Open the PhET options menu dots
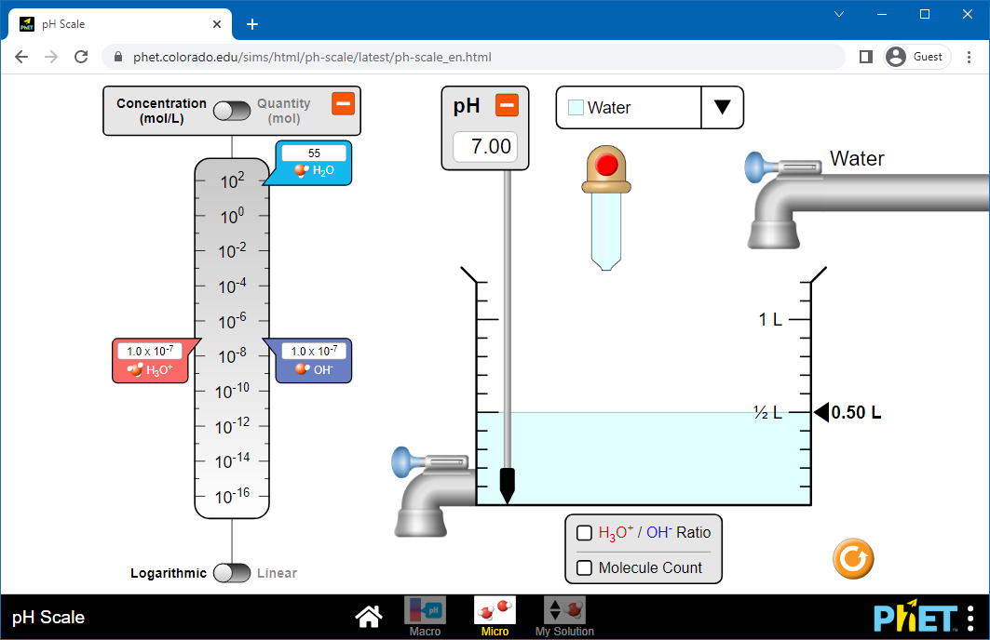 (x=970, y=618)
